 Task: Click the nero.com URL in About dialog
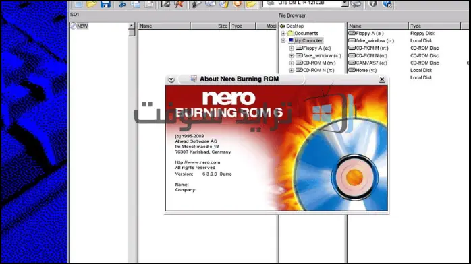197,162
